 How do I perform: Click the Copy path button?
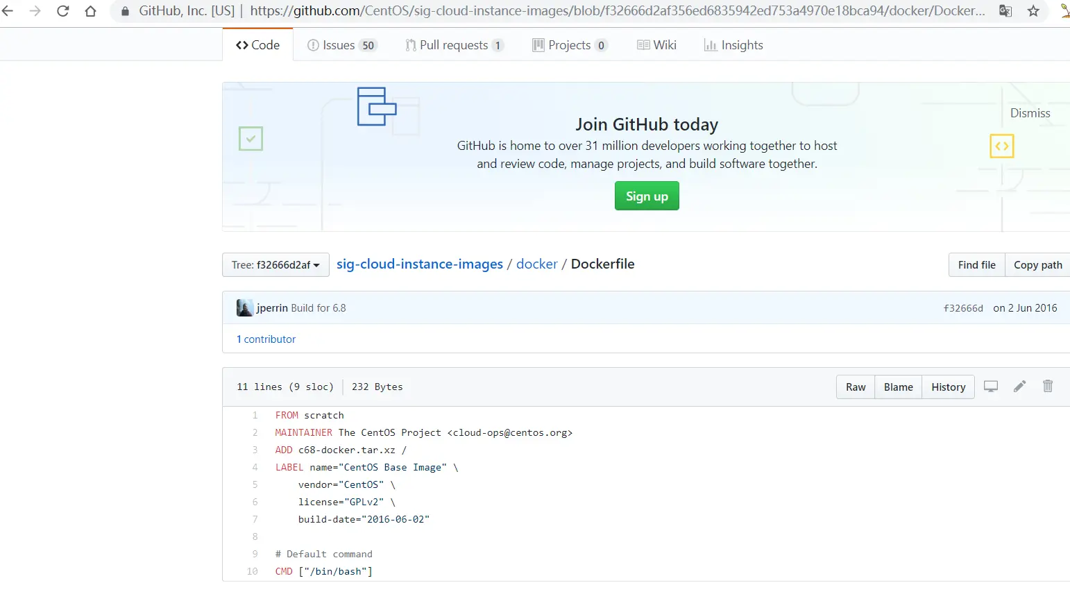(x=1037, y=264)
